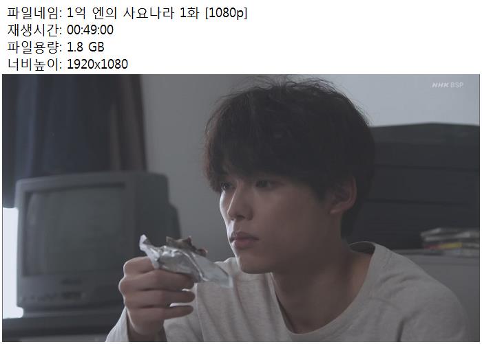482x344 pixels.
Task: Click the [1080p] quality tag
Action: point(226,13)
